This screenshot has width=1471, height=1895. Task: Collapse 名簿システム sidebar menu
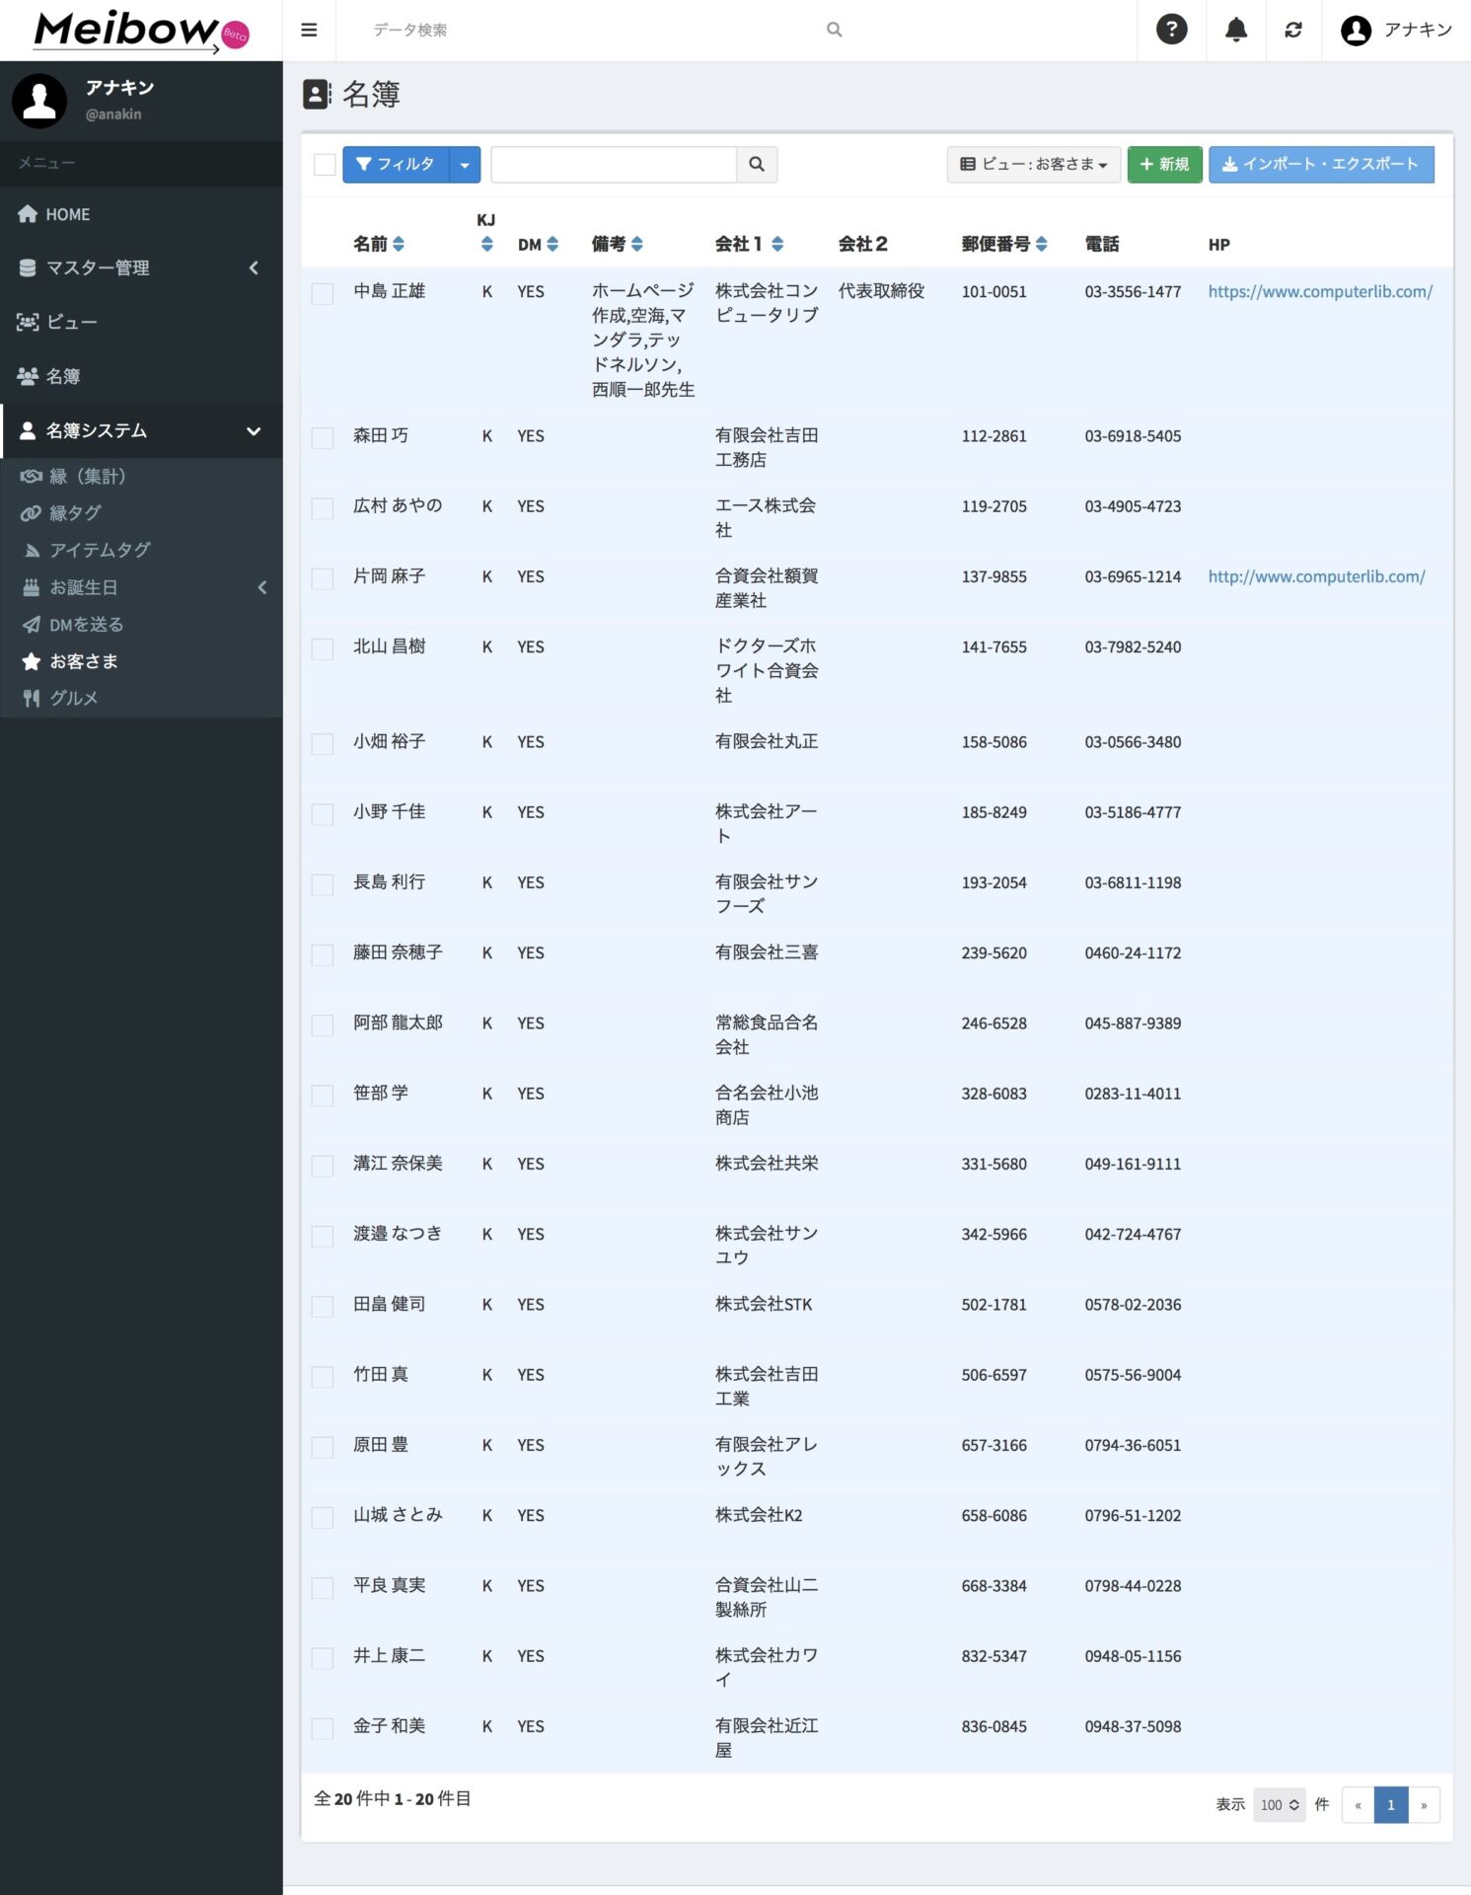(x=141, y=430)
